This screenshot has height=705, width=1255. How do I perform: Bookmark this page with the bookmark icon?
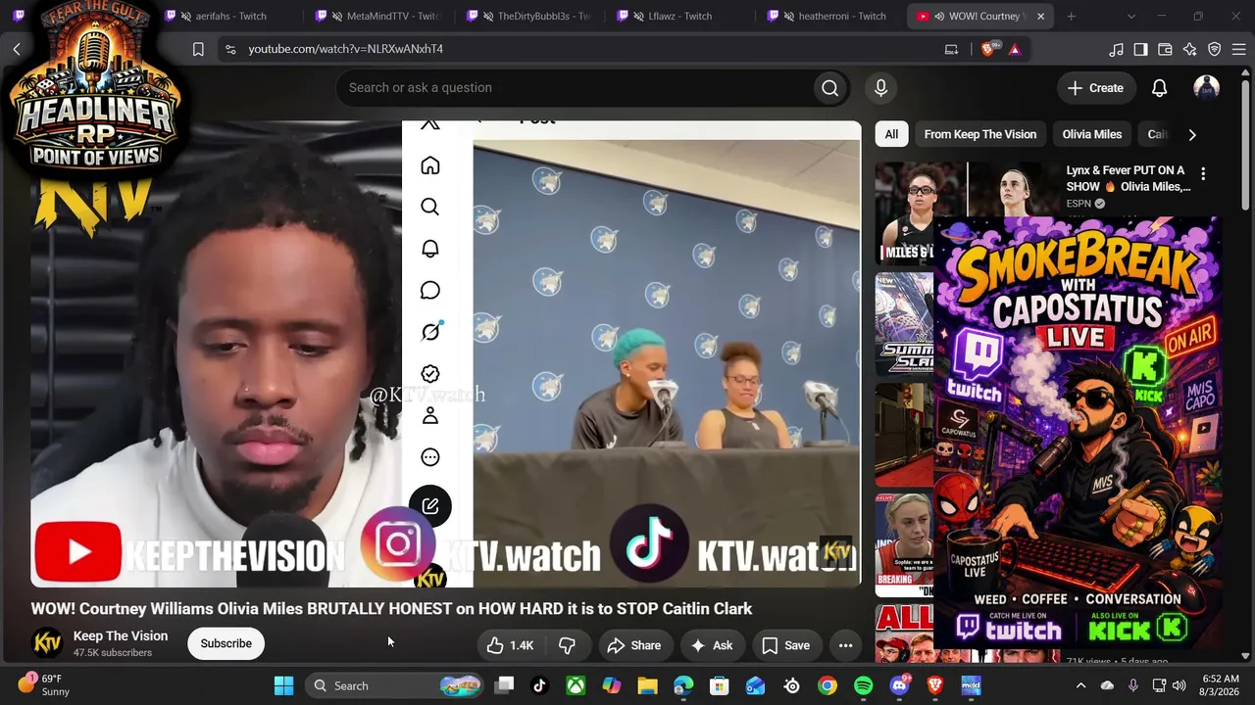pyautogui.click(x=198, y=49)
